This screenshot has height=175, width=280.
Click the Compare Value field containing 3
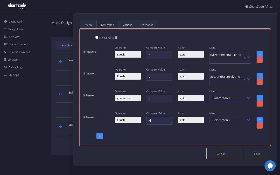[159, 99]
